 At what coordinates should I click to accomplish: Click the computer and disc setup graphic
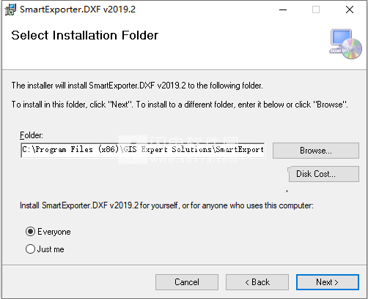click(345, 44)
